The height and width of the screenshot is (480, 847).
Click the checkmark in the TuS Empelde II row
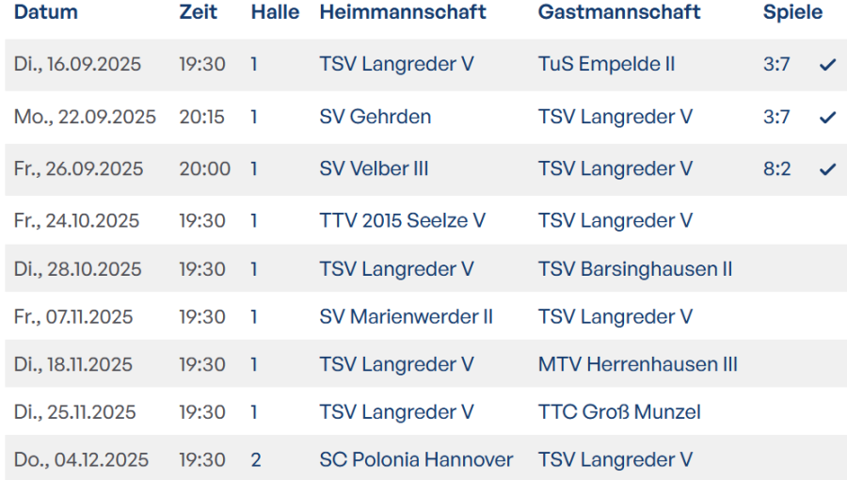point(827,65)
